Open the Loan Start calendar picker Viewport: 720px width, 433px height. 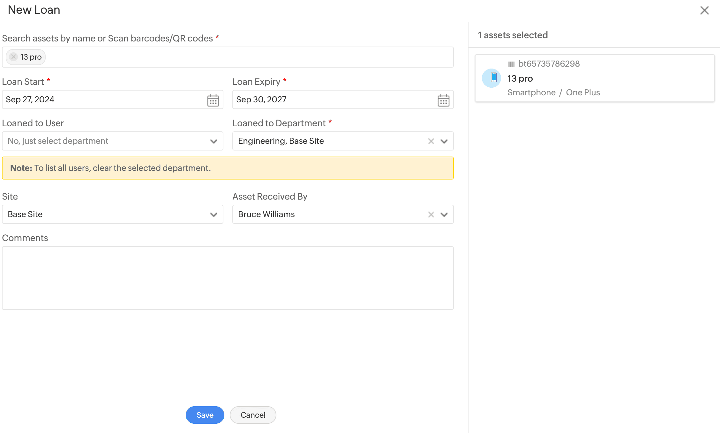point(213,100)
